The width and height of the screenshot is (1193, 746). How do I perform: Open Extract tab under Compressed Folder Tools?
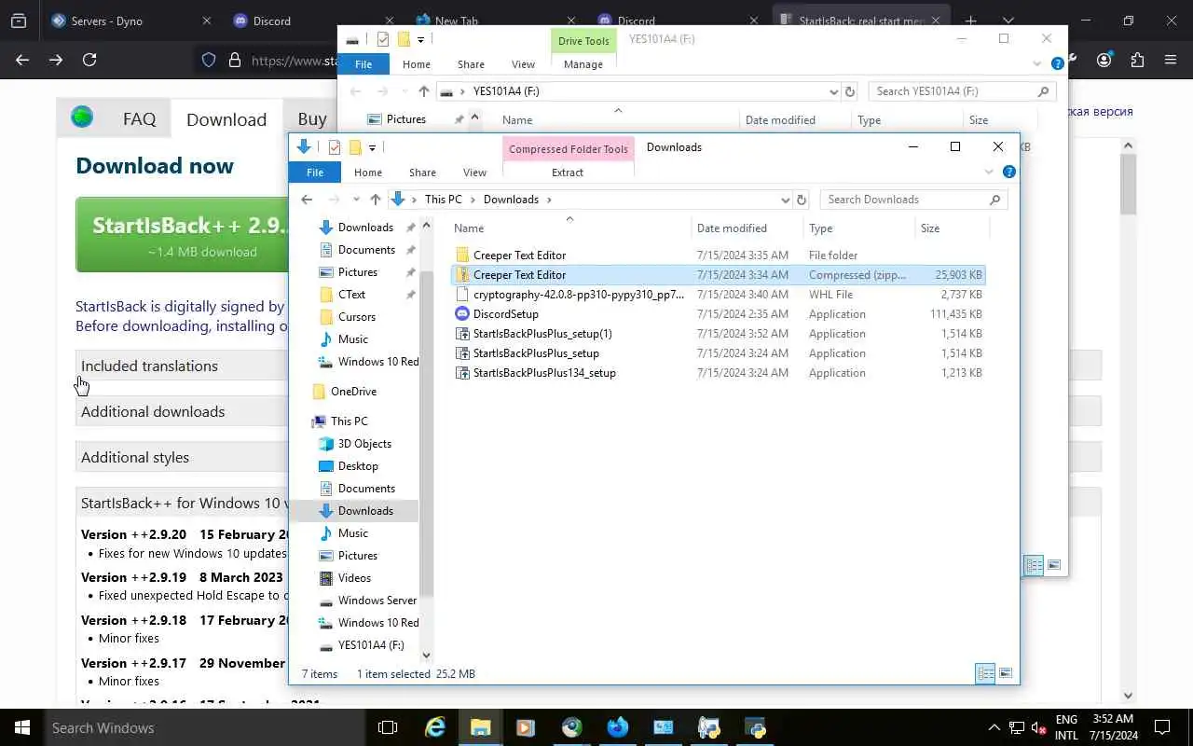(x=568, y=173)
